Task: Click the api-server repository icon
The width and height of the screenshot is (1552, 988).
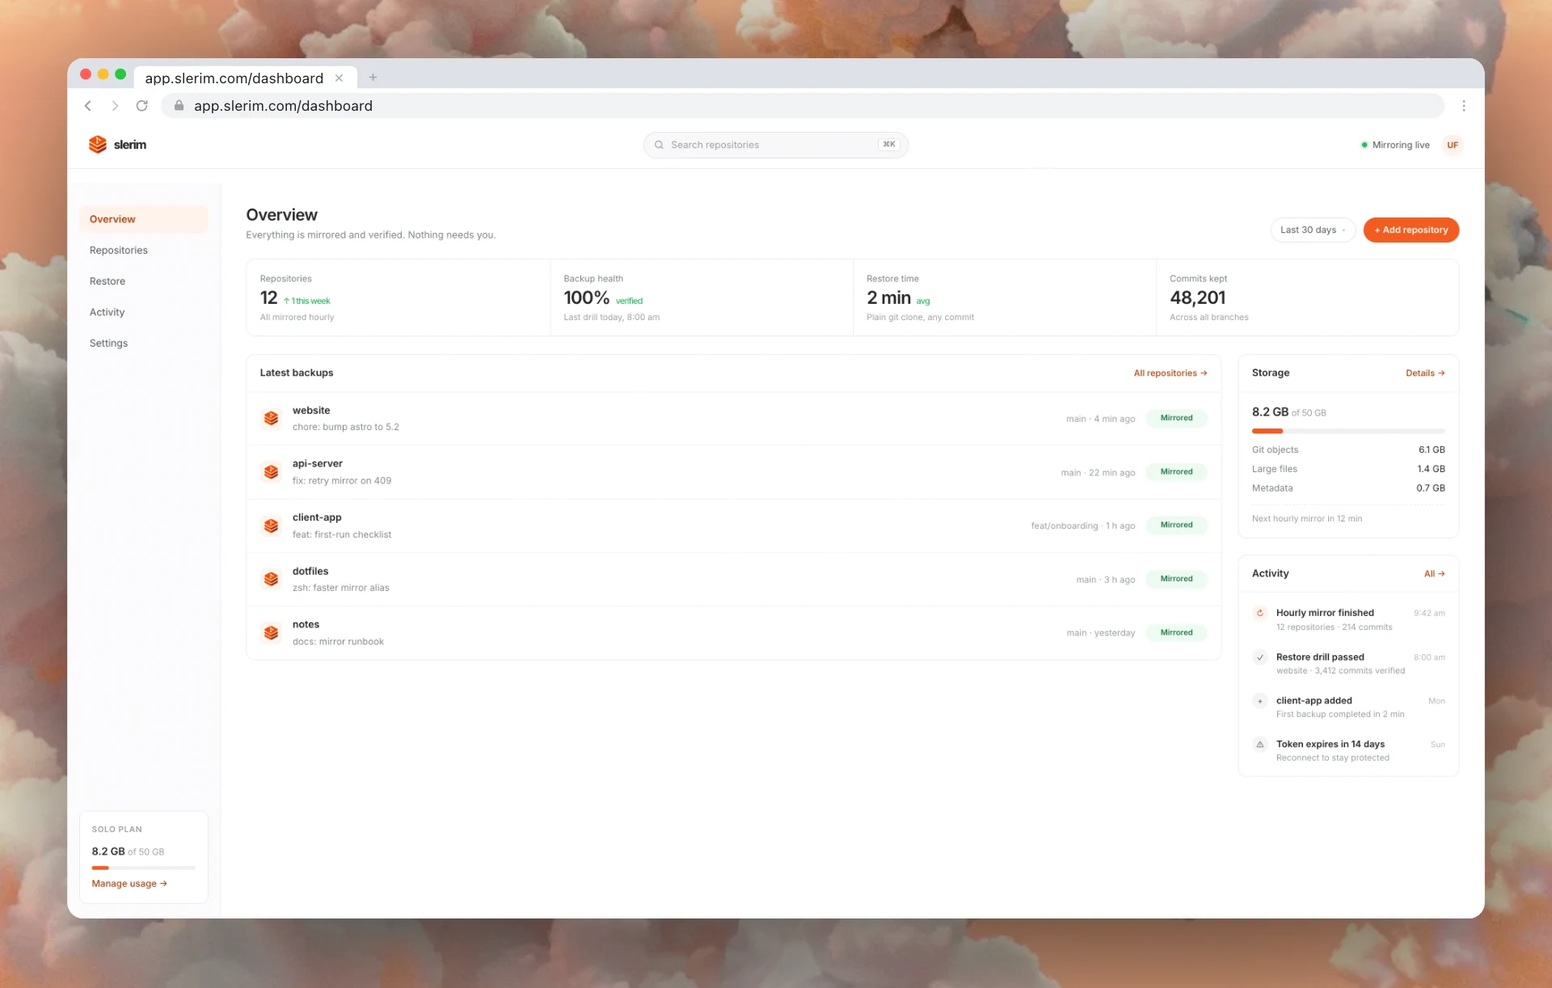Action: pyautogui.click(x=272, y=471)
